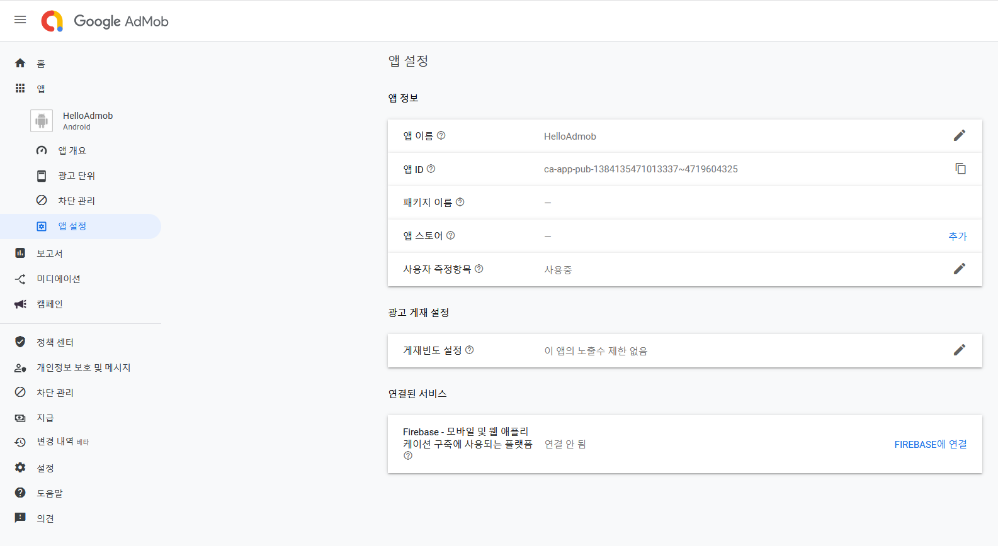Open help tooltip next to 앱 ID

[431, 169]
